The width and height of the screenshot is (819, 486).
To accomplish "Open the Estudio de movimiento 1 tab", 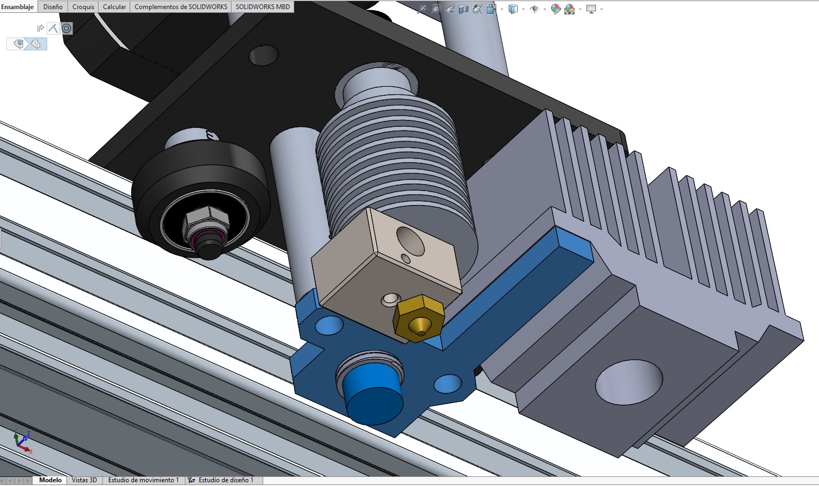I will tap(143, 480).
